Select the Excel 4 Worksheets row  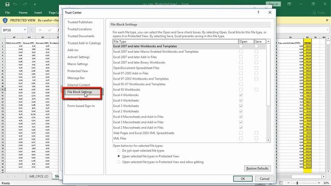pyautogui.click(x=189, y=100)
